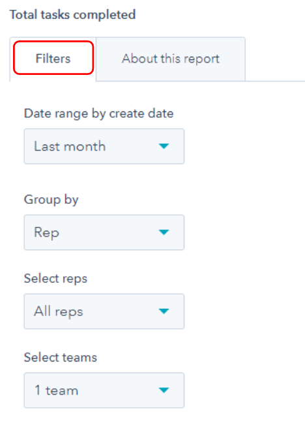
Task: Open the Select teams dropdown box
Action: click(x=104, y=390)
